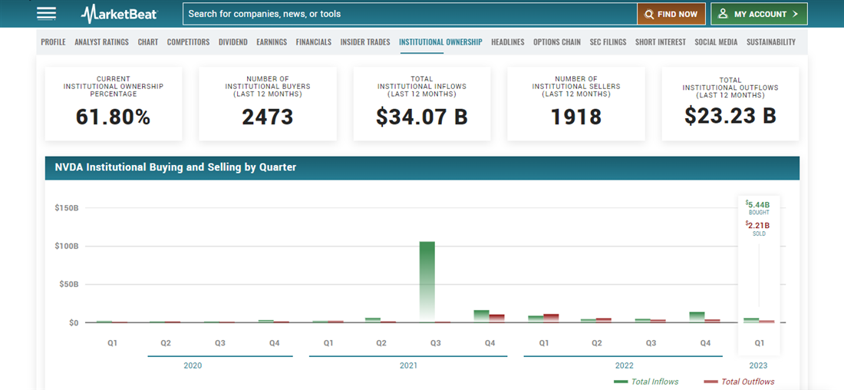Select the Q1 2023 quarter column
844x390 pixels.
[x=758, y=344]
